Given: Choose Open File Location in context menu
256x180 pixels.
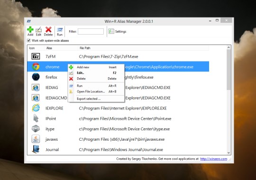Looking at the screenshot, I should [96, 91].
